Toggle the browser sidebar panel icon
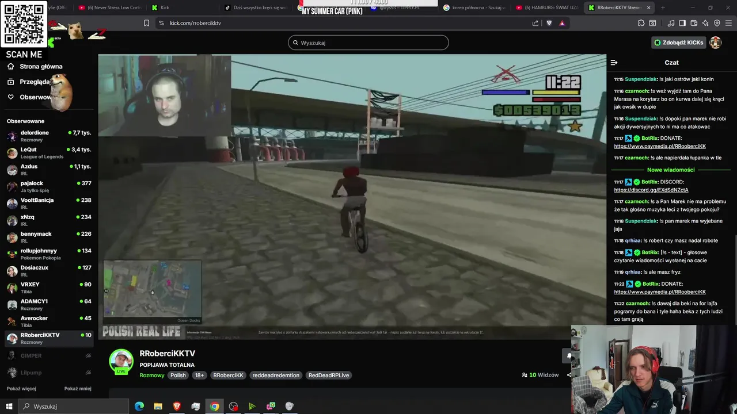The width and height of the screenshot is (737, 414). click(682, 23)
